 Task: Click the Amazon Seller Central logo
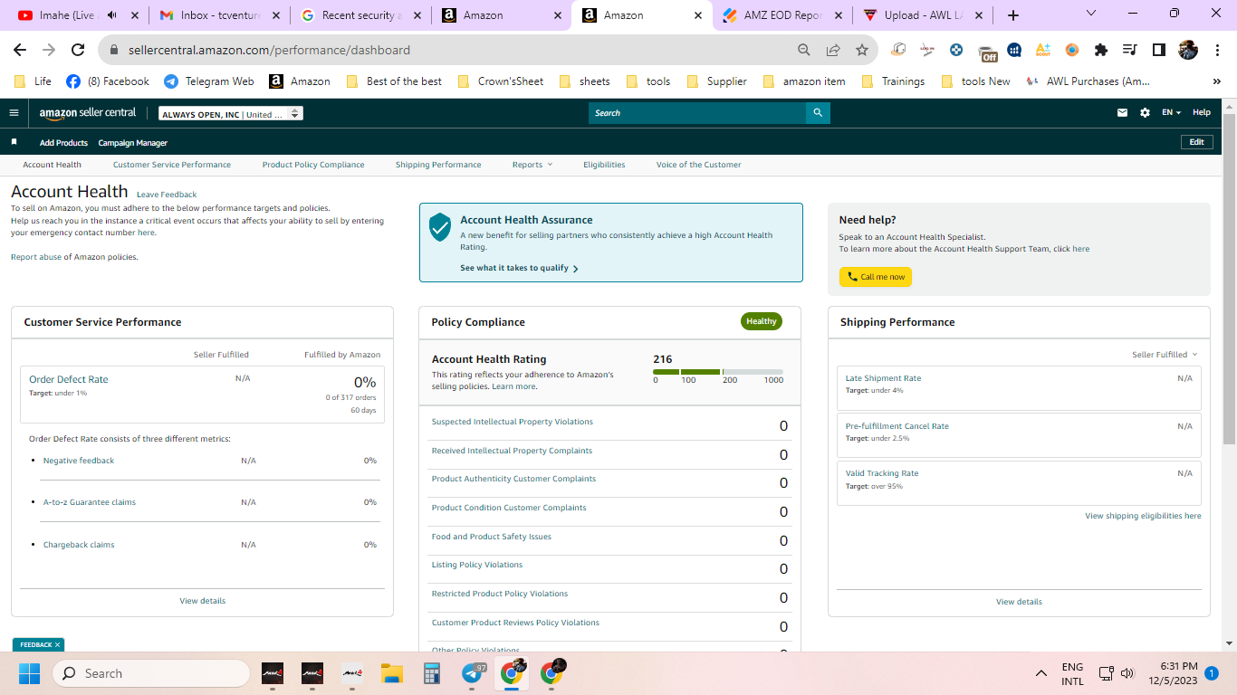pos(88,113)
